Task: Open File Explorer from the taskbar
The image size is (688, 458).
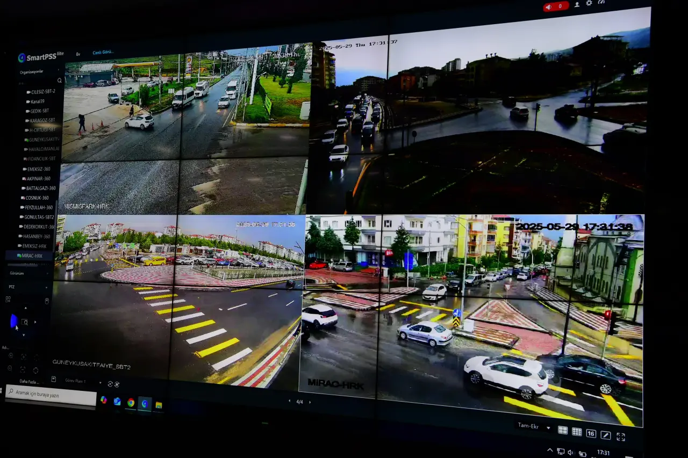Action: point(159,404)
